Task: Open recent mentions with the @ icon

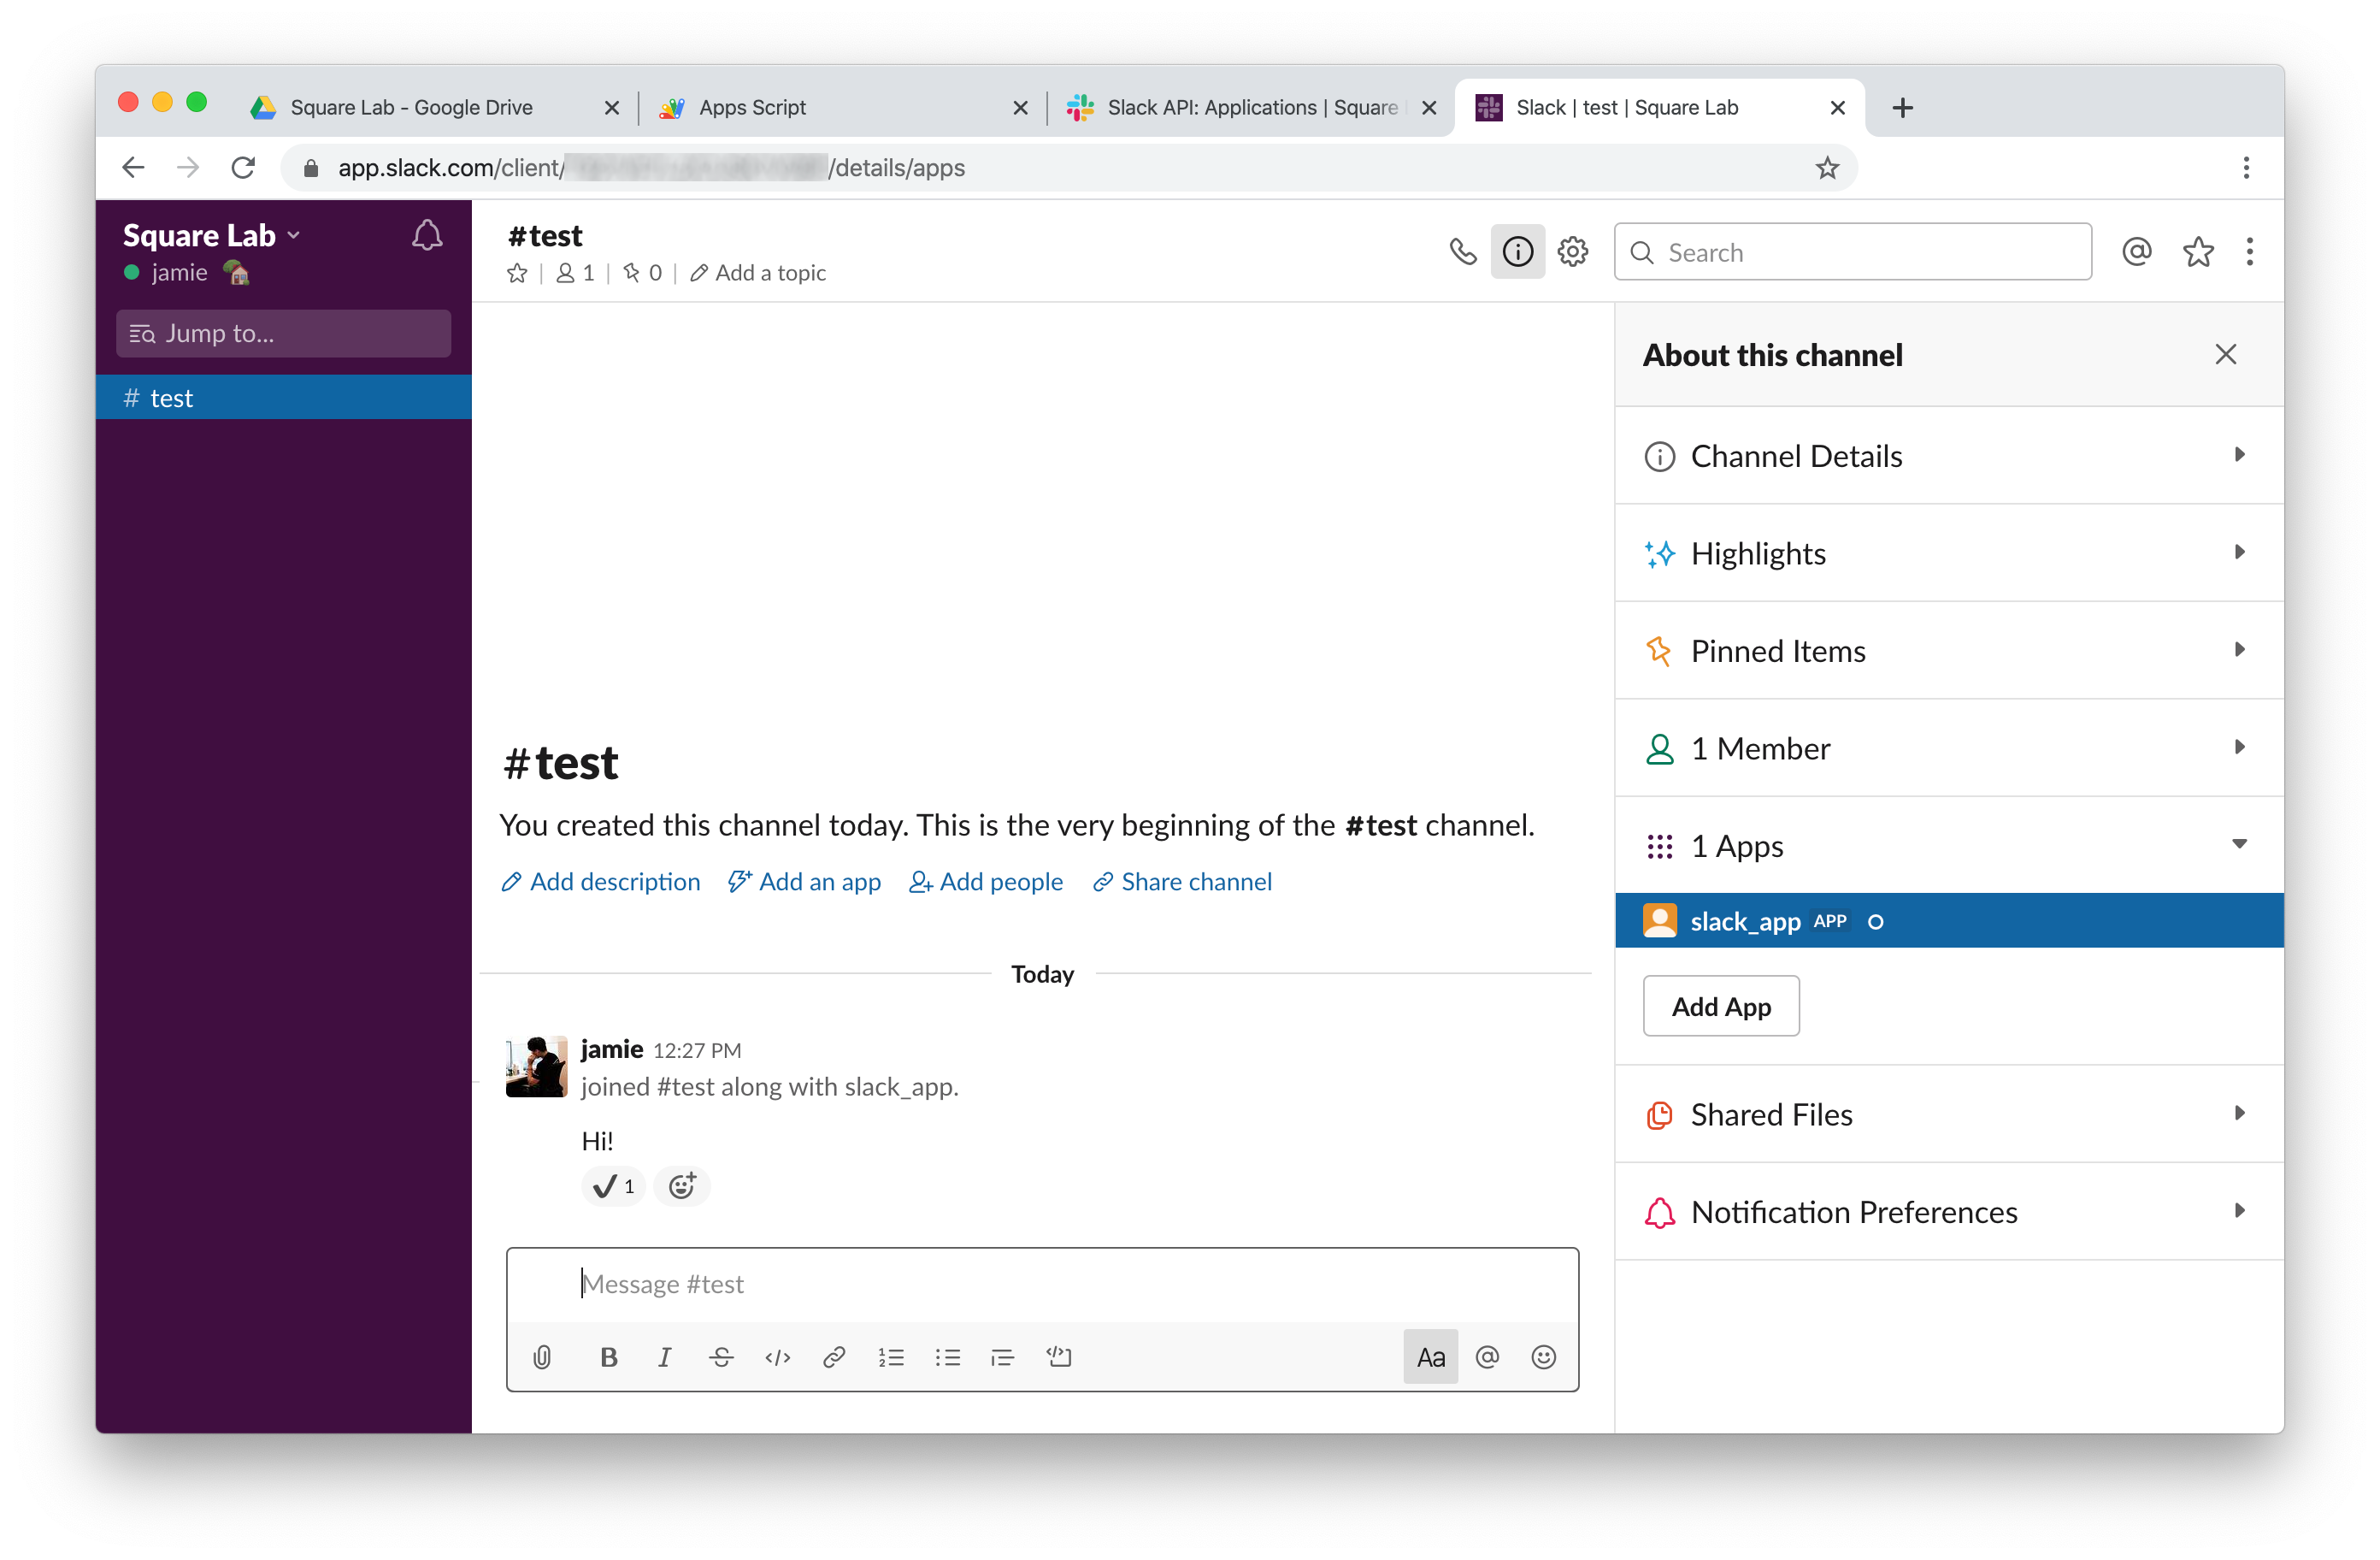Action: click(x=2137, y=251)
